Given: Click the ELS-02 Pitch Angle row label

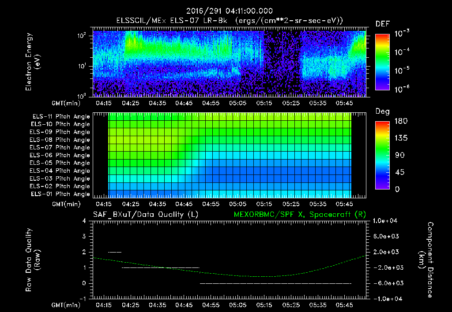Looking at the screenshot, I should [60, 186].
